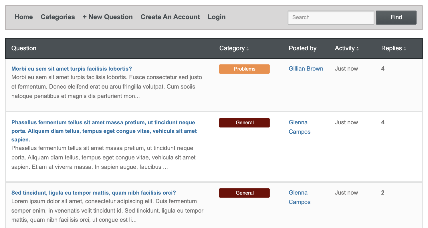The image size is (428, 228).
Task: View Gillian Brown's profile
Action: coord(306,69)
